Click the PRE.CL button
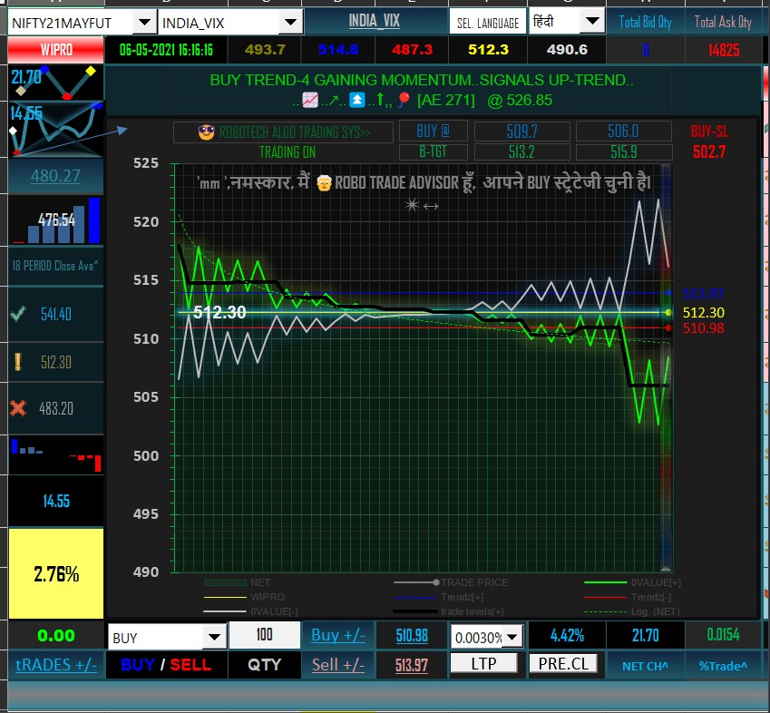770x713 pixels. [x=563, y=663]
